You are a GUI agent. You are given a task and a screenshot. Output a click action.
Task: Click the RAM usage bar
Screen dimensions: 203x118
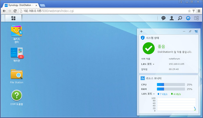click(171, 89)
